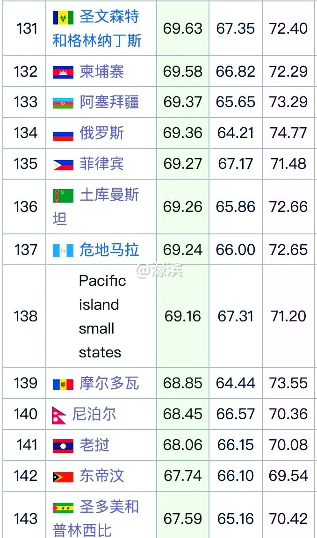Follow the 俄罗斯 link

click(x=101, y=133)
